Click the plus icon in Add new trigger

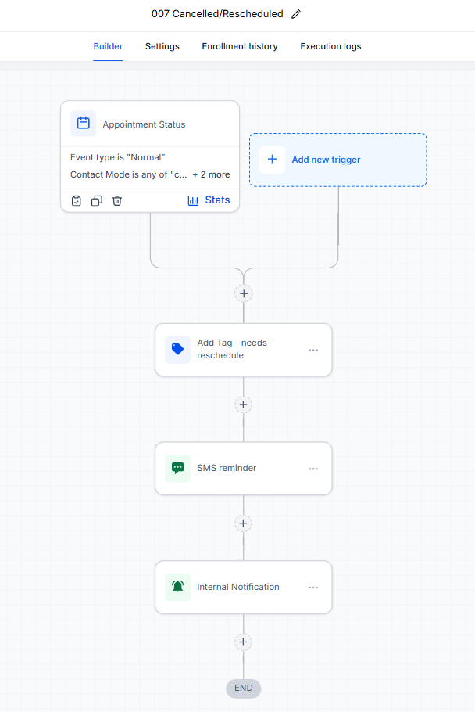[272, 160]
